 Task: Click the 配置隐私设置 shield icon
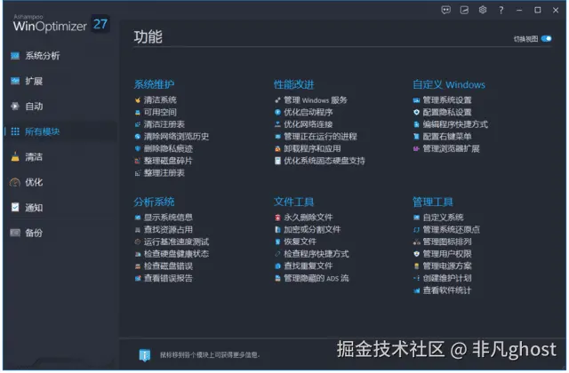(416, 113)
